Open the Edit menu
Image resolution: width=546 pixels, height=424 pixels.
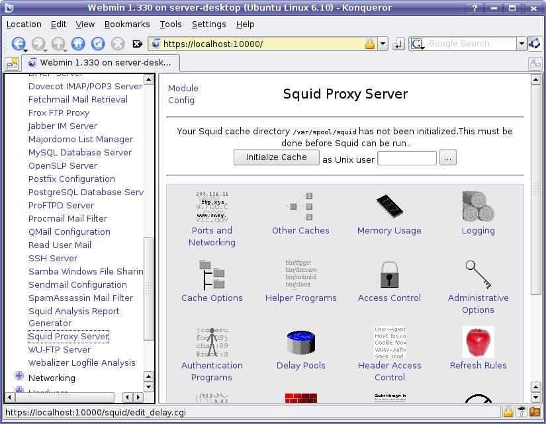click(58, 24)
